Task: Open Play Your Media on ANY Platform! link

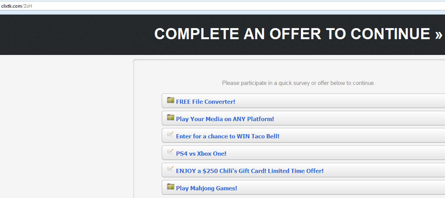Action: coord(225,119)
